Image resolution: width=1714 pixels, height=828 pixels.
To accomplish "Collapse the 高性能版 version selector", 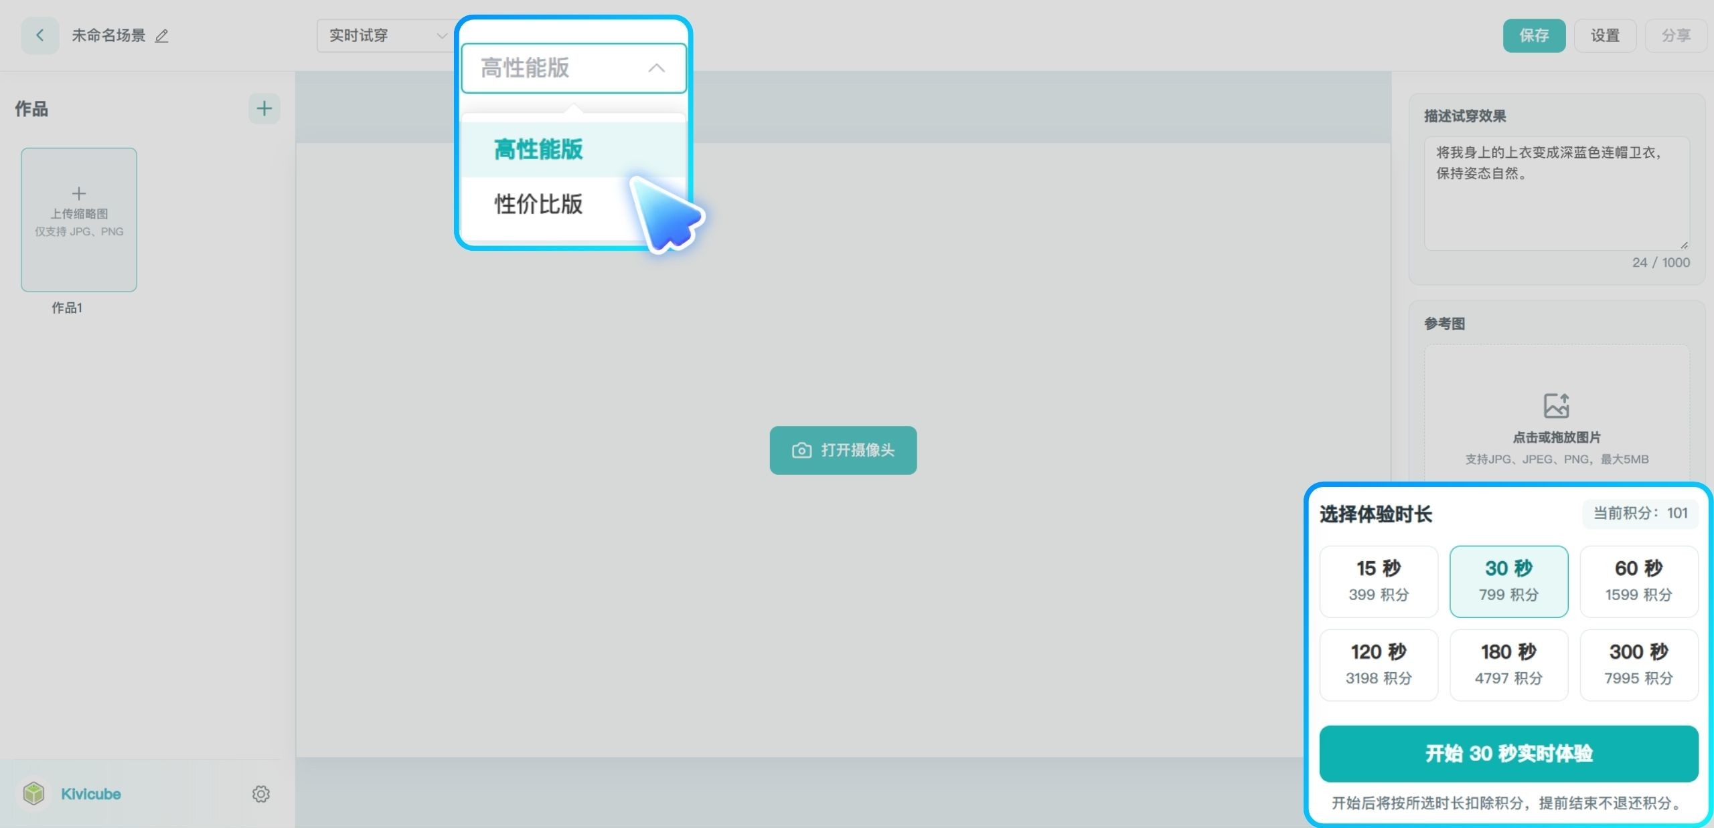I will pos(574,68).
